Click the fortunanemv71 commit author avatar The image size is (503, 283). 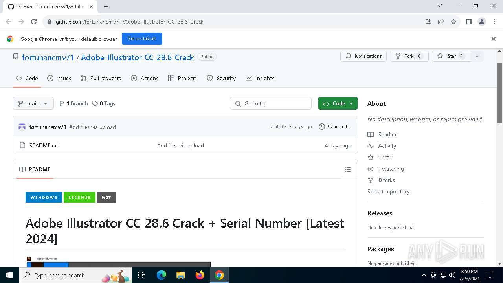(x=22, y=127)
